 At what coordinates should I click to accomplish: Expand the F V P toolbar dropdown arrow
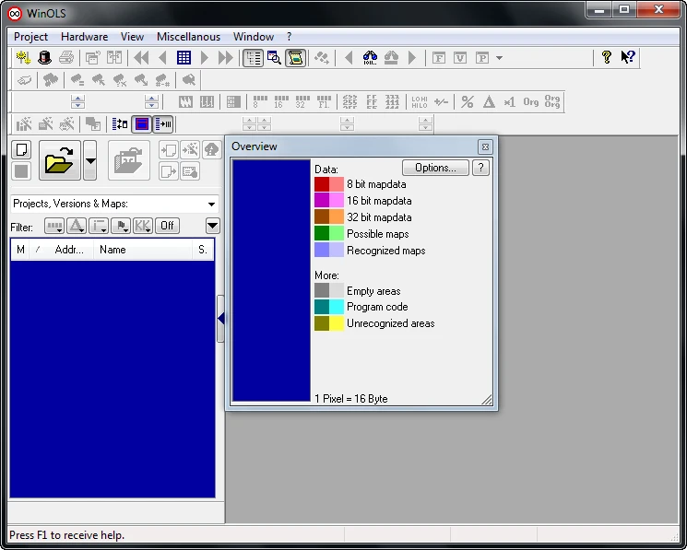(500, 58)
